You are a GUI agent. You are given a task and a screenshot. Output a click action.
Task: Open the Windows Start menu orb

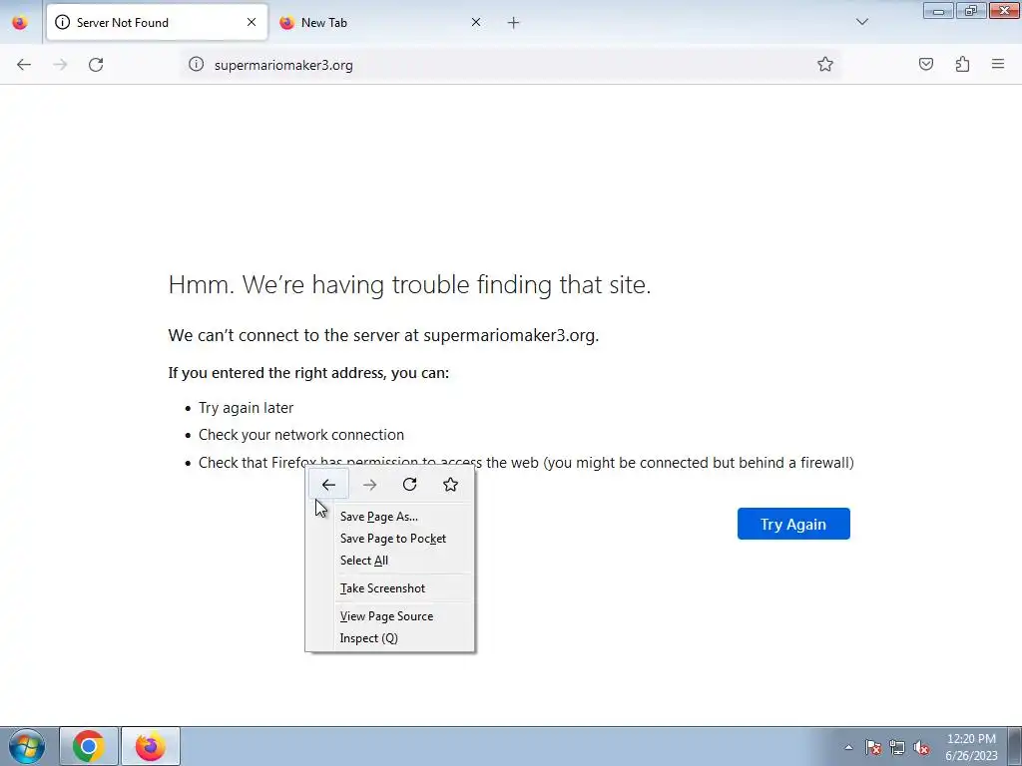pyautogui.click(x=27, y=746)
